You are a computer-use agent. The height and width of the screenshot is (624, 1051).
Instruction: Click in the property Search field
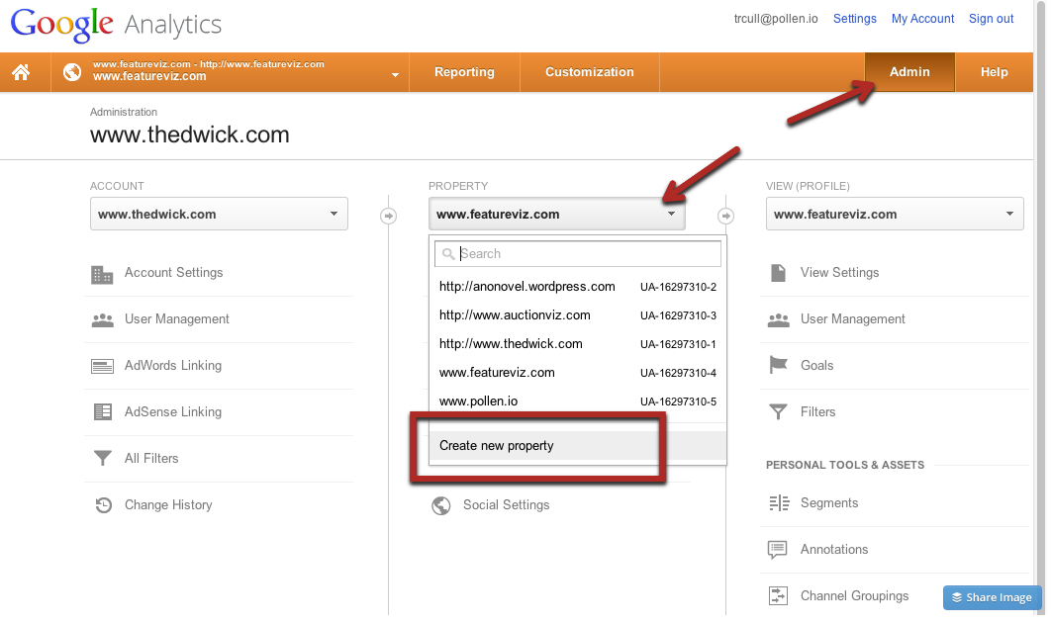point(578,254)
